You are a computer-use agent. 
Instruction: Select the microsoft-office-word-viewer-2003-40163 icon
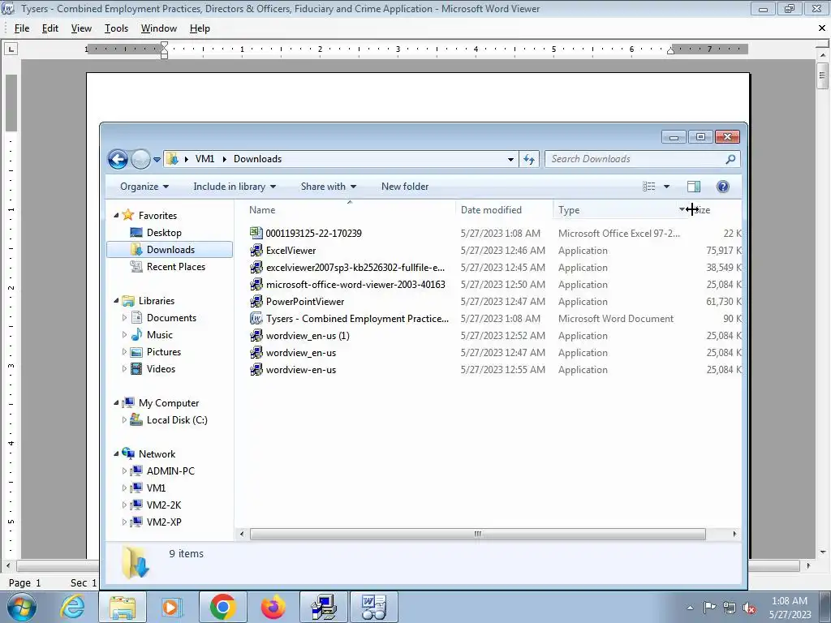(256, 285)
